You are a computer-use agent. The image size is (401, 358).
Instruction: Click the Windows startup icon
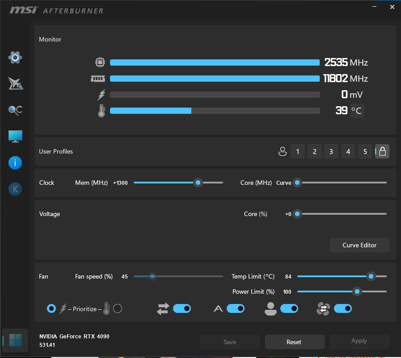pos(15,340)
